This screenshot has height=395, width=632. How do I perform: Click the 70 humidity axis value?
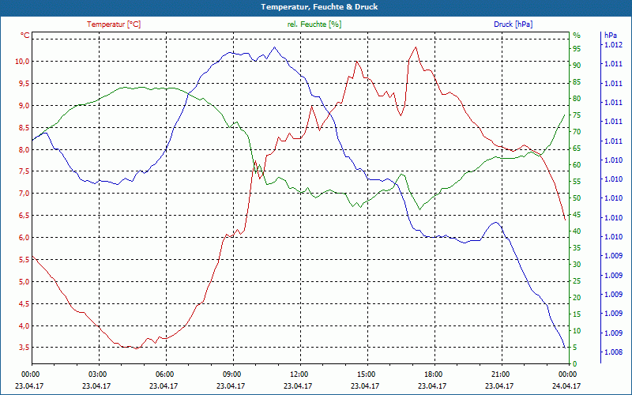[x=577, y=132]
